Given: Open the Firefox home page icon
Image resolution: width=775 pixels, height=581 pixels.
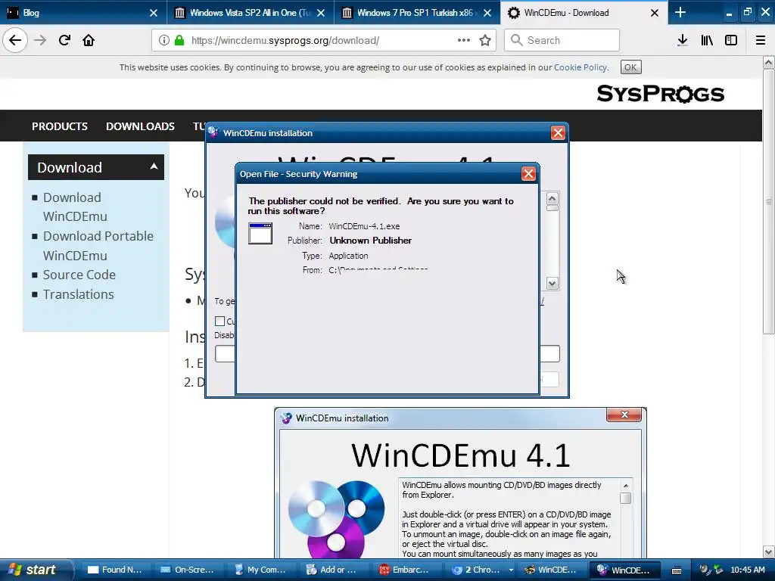Looking at the screenshot, I should coord(89,41).
